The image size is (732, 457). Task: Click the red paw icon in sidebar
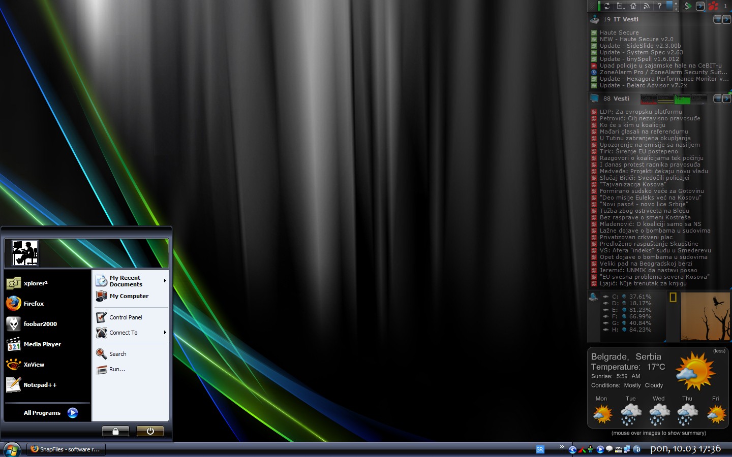tap(713, 6)
